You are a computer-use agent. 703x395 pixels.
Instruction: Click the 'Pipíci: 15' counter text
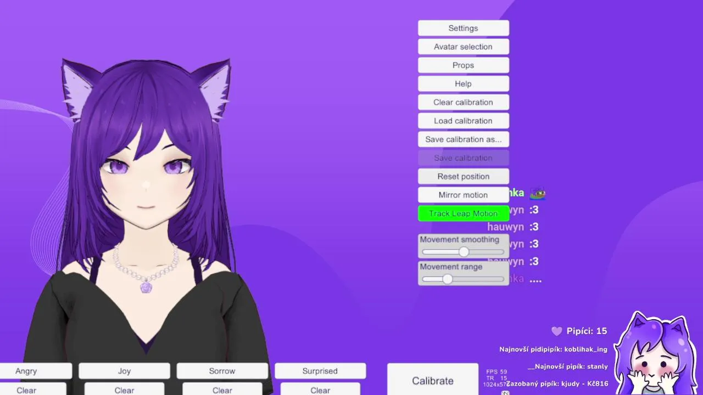[x=587, y=331]
